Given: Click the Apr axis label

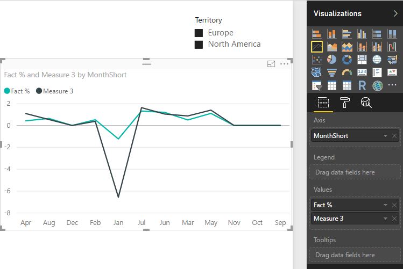Looking at the screenshot, I should [x=26, y=223].
